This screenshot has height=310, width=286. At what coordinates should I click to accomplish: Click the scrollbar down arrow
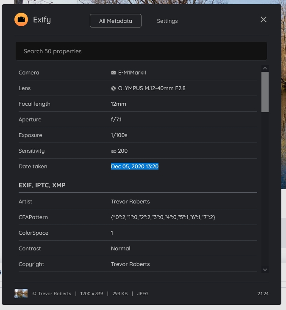tap(265, 269)
